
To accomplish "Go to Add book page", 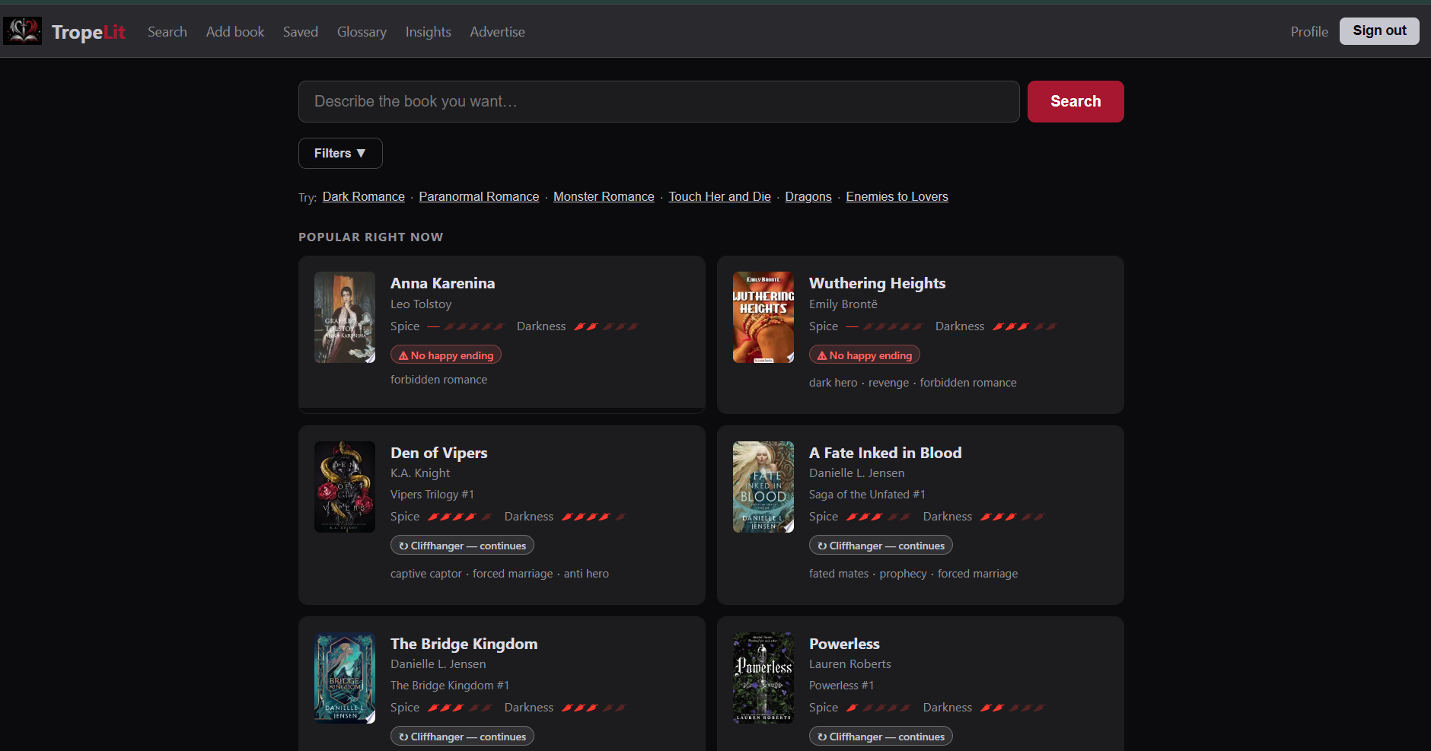I will [x=235, y=32].
